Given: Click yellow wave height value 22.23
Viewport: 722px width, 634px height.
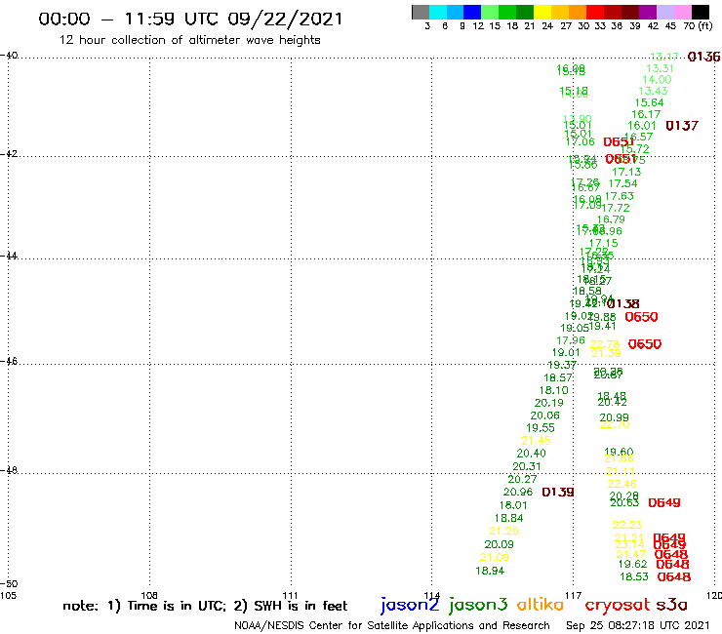Looking at the screenshot, I should coord(627,525).
